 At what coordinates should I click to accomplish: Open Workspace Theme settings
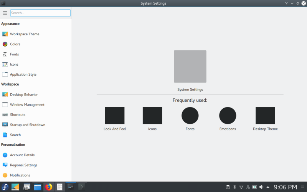(x=24, y=34)
